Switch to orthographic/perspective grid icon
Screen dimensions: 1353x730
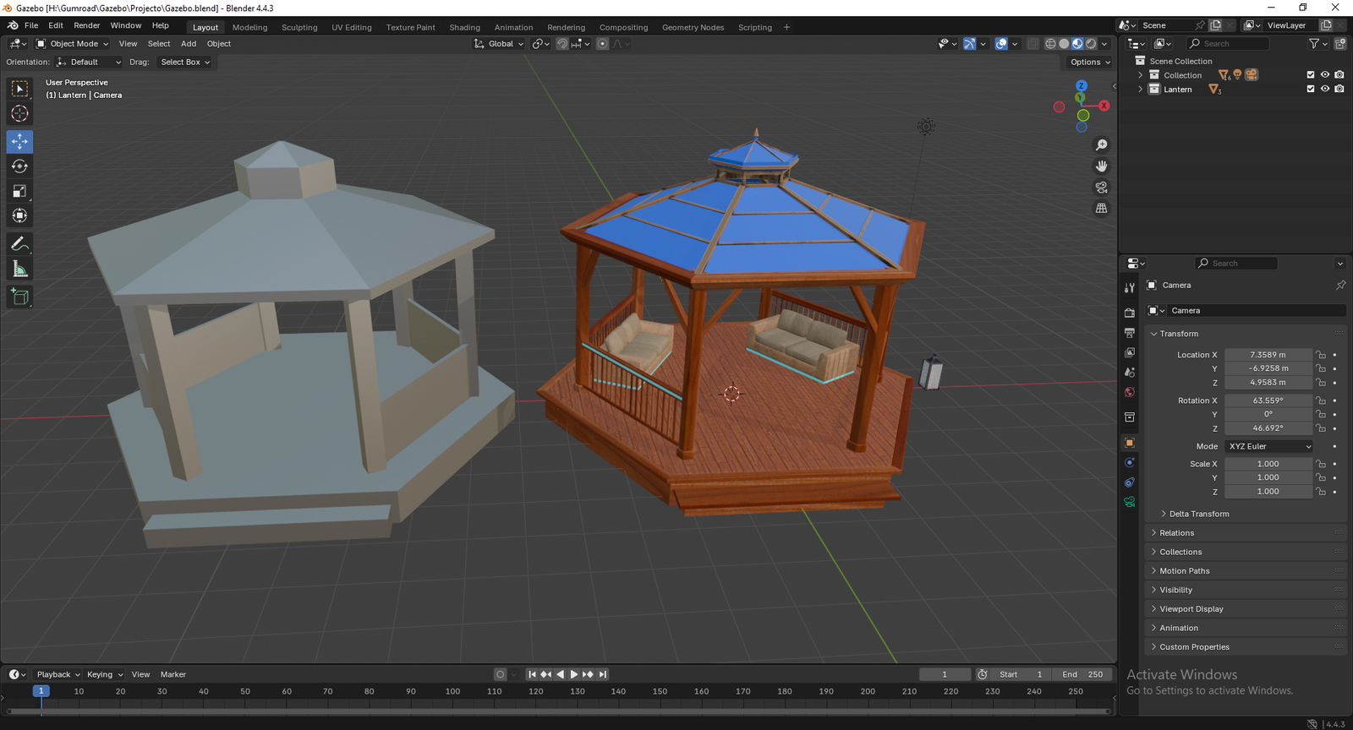pyautogui.click(x=1101, y=209)
